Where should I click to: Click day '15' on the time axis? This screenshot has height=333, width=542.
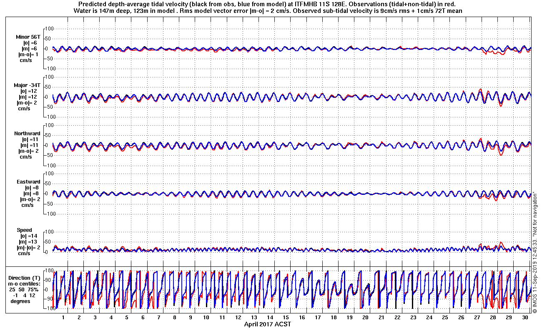(x=286, y=317)
